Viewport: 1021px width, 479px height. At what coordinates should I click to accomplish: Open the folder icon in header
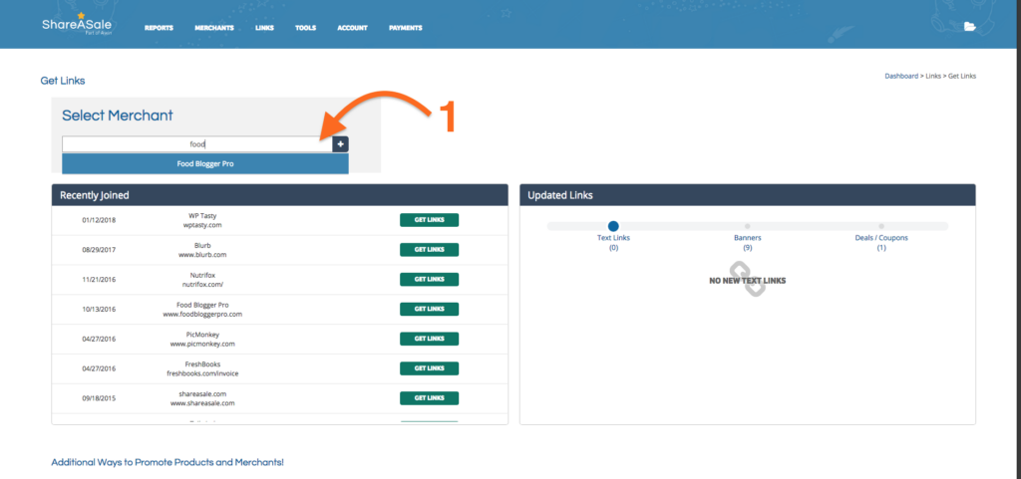coord(969,27)
